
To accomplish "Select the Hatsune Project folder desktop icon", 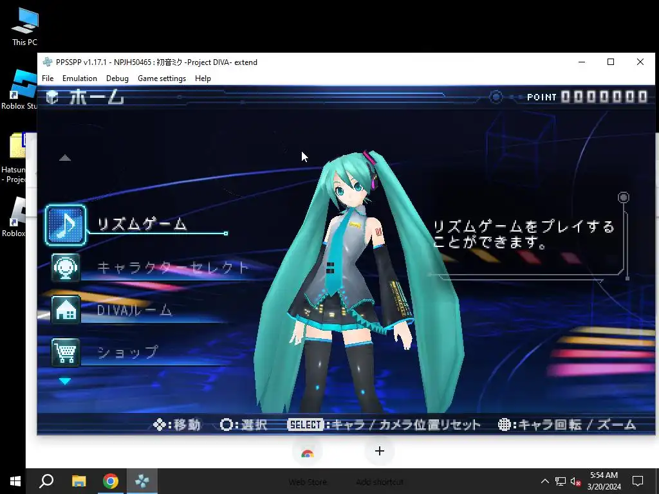I will (15, 159).
